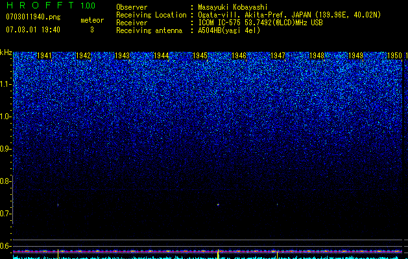Image resolution: width=408 pixels, height=259 pixels.
Task: Click the 1950 time marker
Action: point(395,56)
